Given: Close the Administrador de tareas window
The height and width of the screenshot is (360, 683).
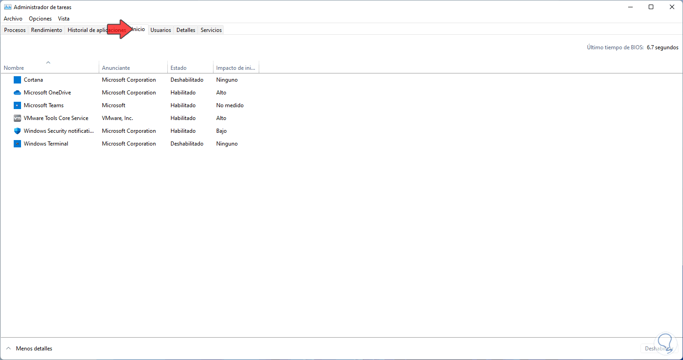Looking at the screenshot, I should (672, 7).
